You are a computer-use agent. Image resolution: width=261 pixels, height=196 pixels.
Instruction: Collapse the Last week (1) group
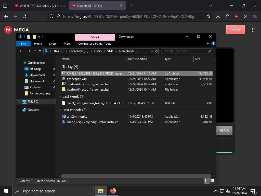(x=60, y=96)
